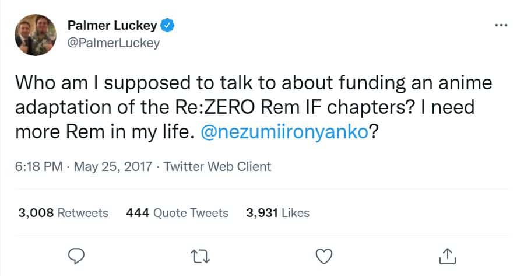This screenshot has height=276, width=524.
Task: Show the 3,931 Likes list
Action: (277, 213)
